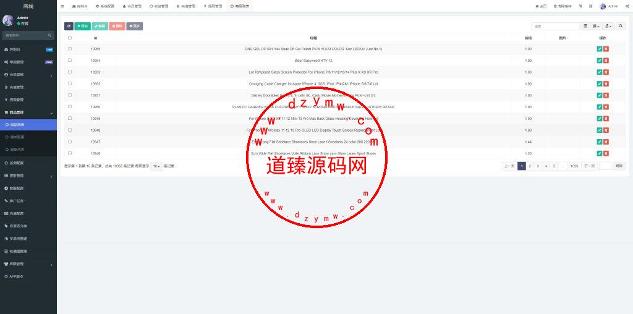Screen dimensions: 633x314
Task: Click the 跳转 page jump button
Action: coord(619,166)
